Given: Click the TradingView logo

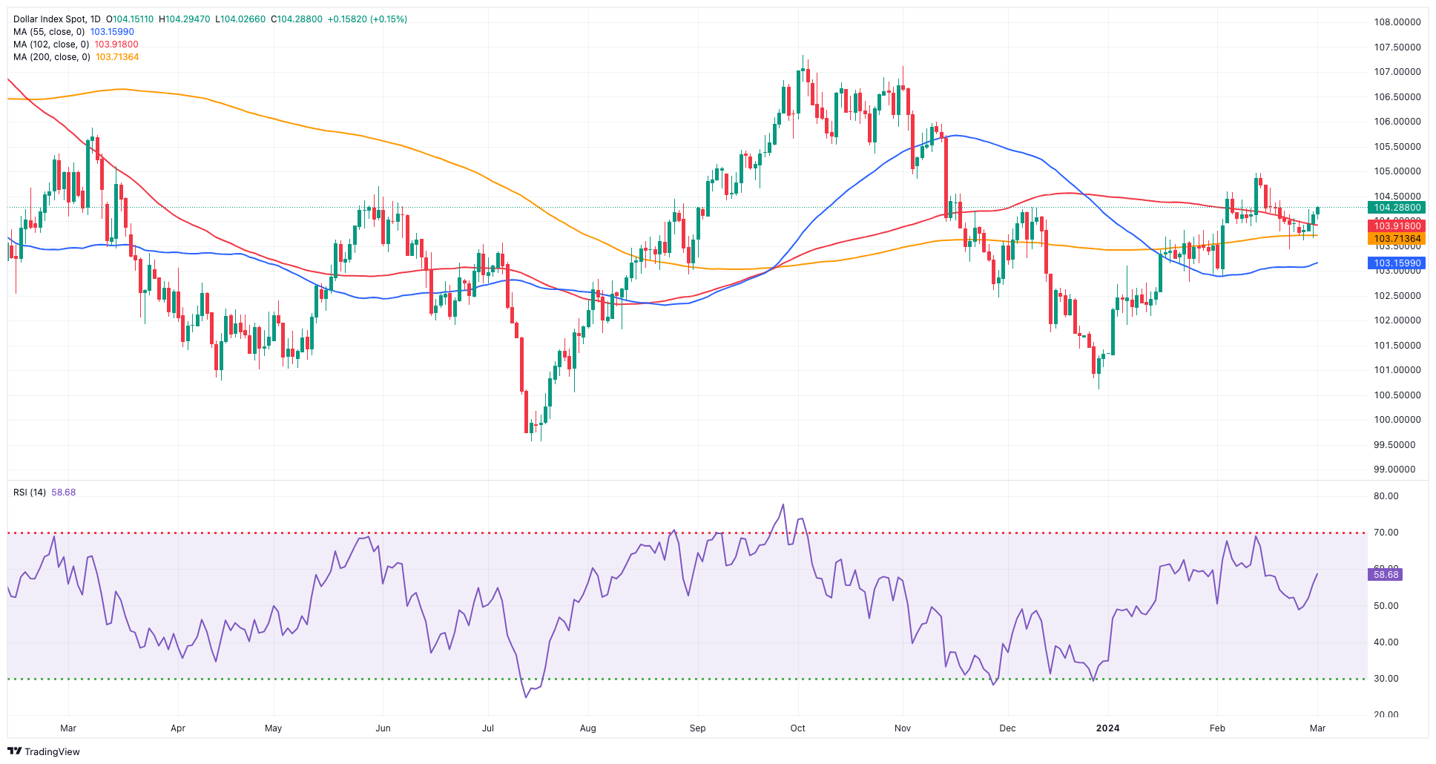Looking at the screenshot, I should 43,751.
